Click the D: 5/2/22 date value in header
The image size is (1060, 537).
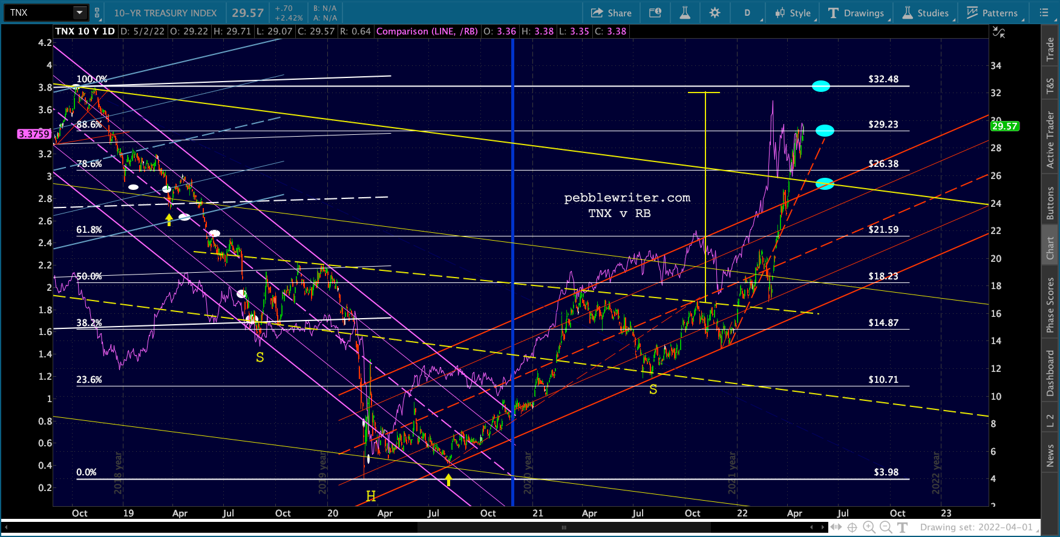pos(143,31)
